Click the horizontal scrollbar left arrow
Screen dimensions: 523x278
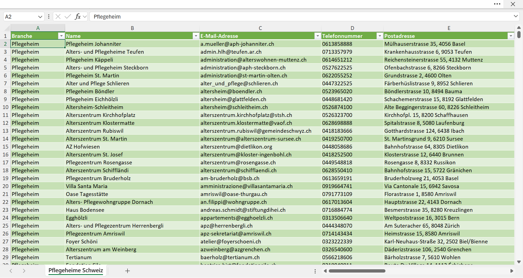(325, 271)
